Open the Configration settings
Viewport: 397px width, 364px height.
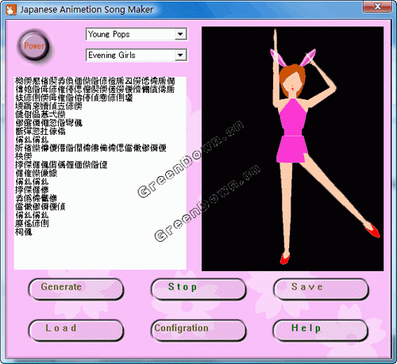pos(198,331)
